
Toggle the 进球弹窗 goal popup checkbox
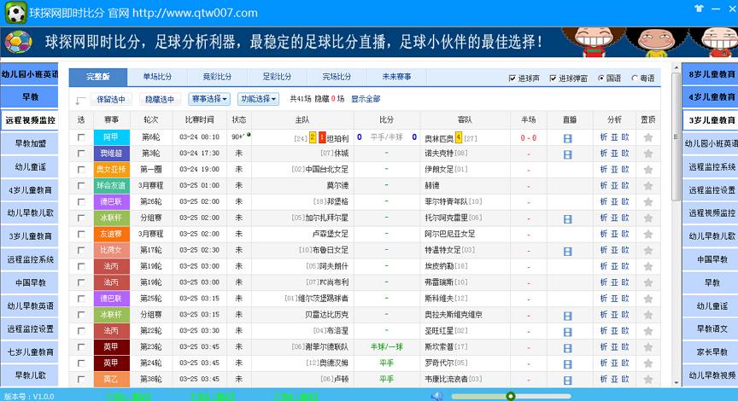tap(553, 78)
